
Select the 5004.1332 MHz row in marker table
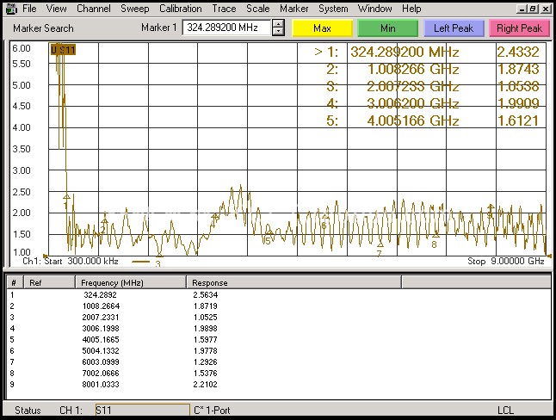[x=99, y=349]
